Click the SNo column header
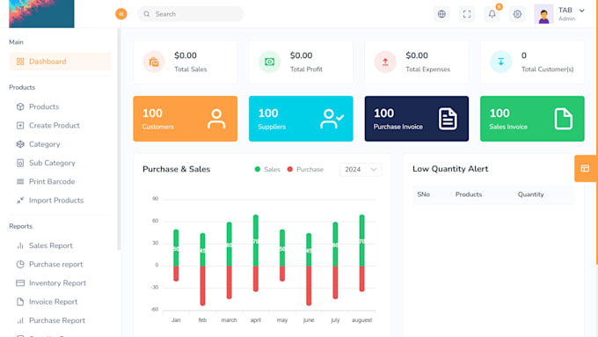 (423, 194)
